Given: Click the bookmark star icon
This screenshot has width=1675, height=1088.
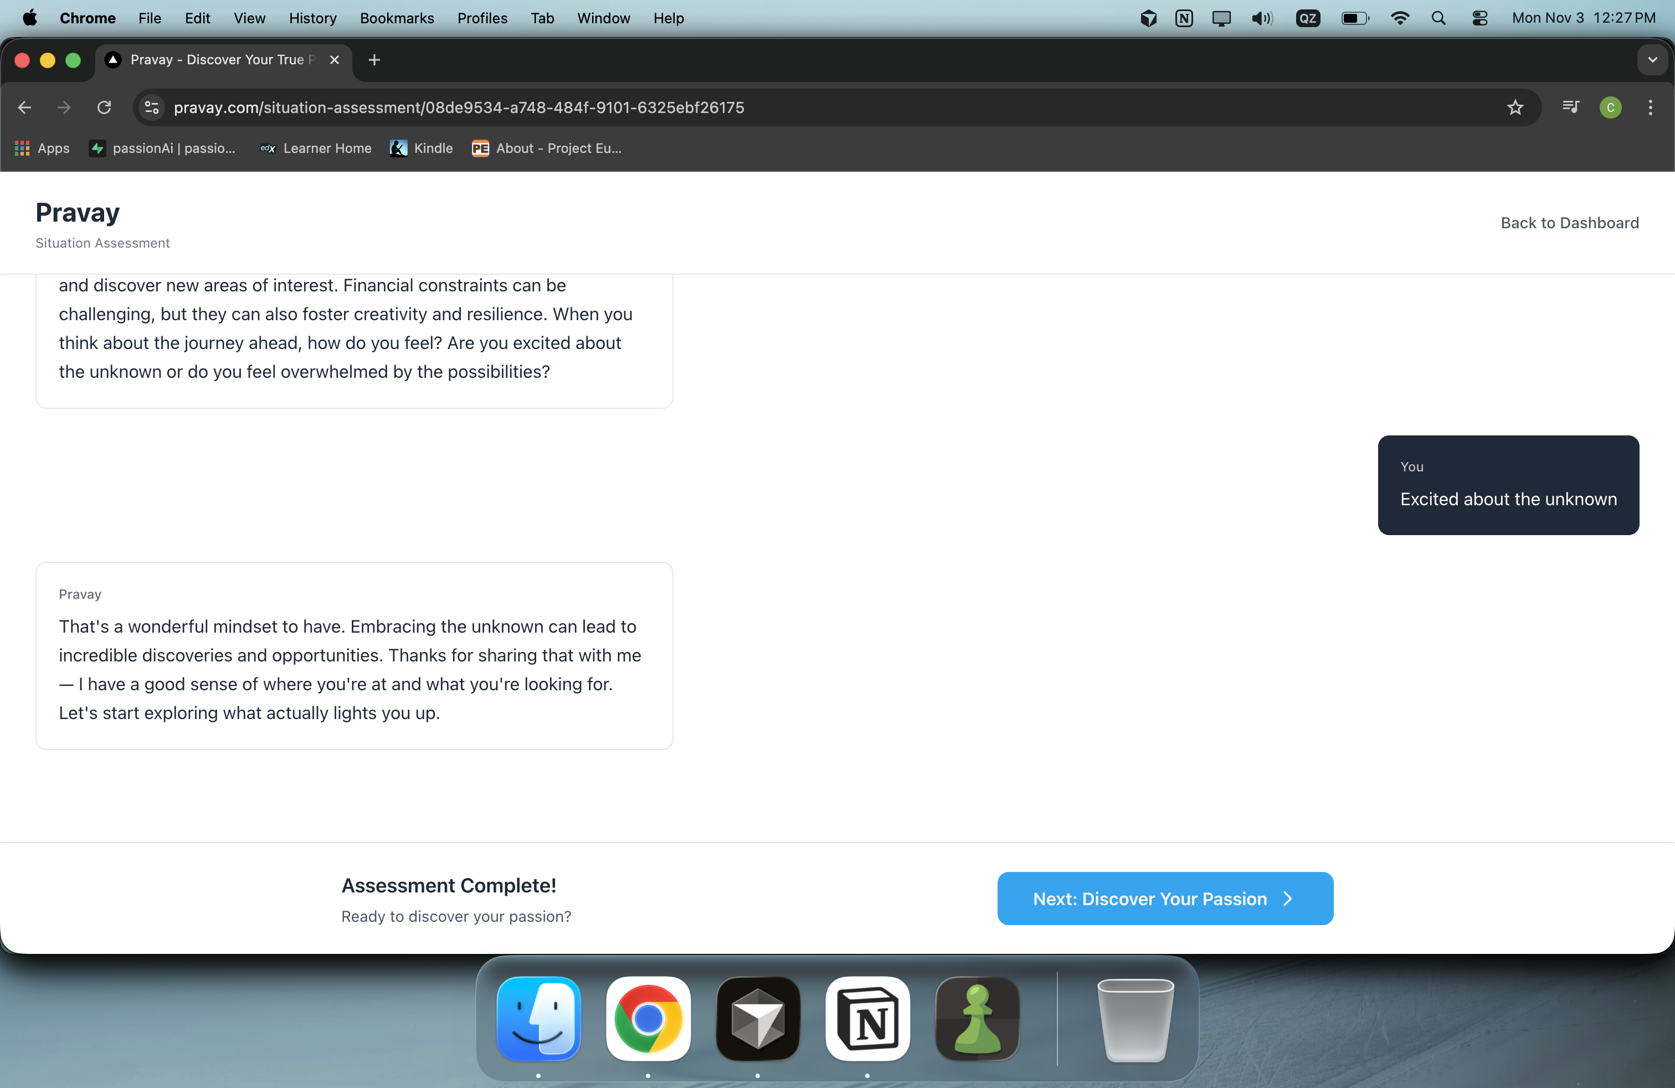Looking at the screenshot, I should pyautogui.click(x=1514, y=107).
